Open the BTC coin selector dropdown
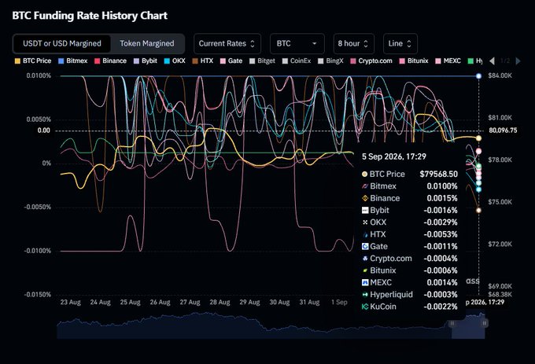The height and width of the screenshot is (364, 535). point(297,43)
